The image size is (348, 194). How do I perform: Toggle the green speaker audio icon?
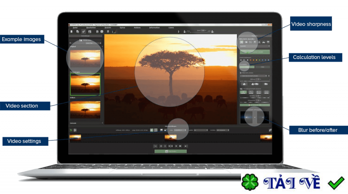pyautogui.click(x=151, y=130)
